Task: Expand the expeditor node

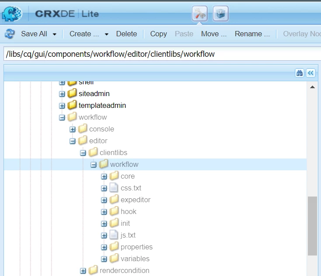Action: point(104,200)
